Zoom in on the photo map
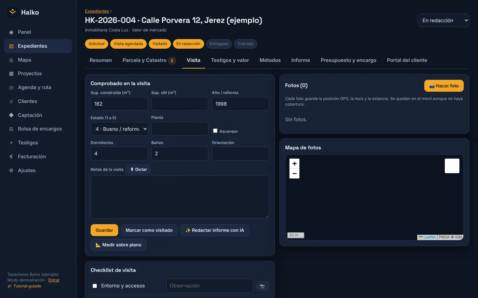The width and height of the screenshot is (478, 298). (x=294, y=164)
